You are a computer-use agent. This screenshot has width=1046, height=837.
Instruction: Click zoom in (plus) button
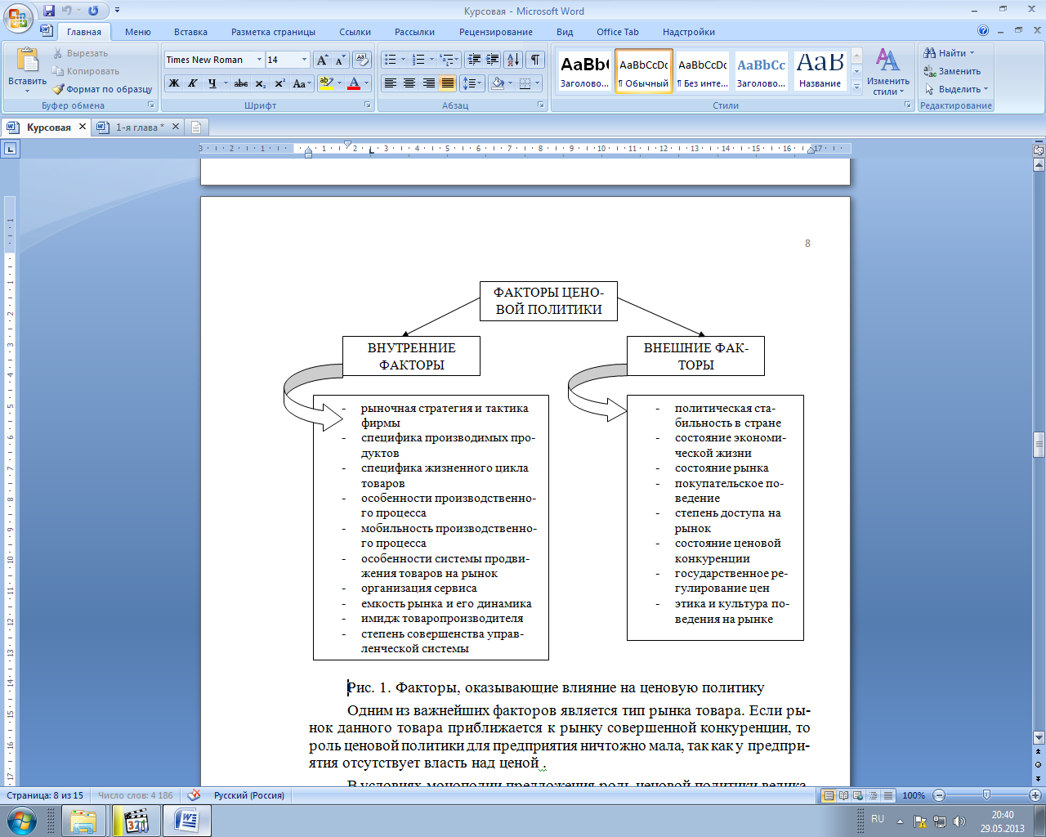coord(1035,795)
